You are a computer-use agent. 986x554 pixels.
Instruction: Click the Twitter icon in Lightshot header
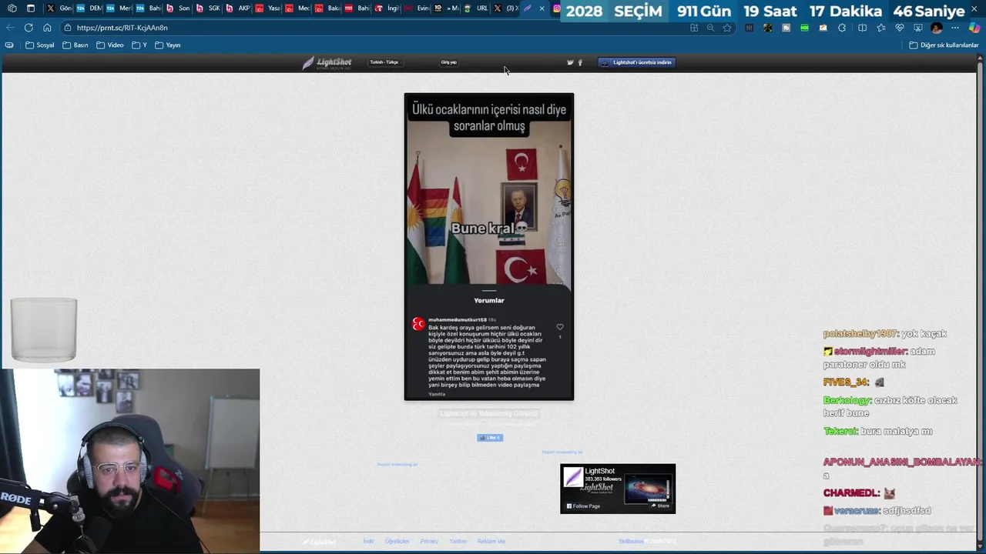click(x=570, y=62)
